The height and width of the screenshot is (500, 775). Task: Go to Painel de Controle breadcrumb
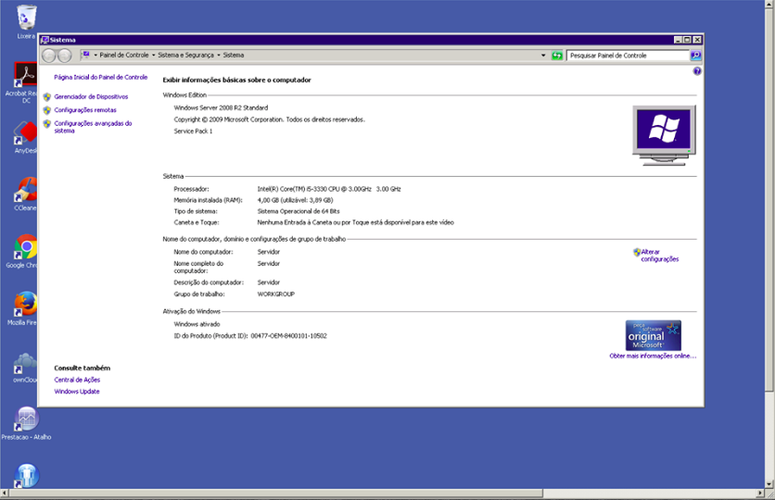click(124, 56)
